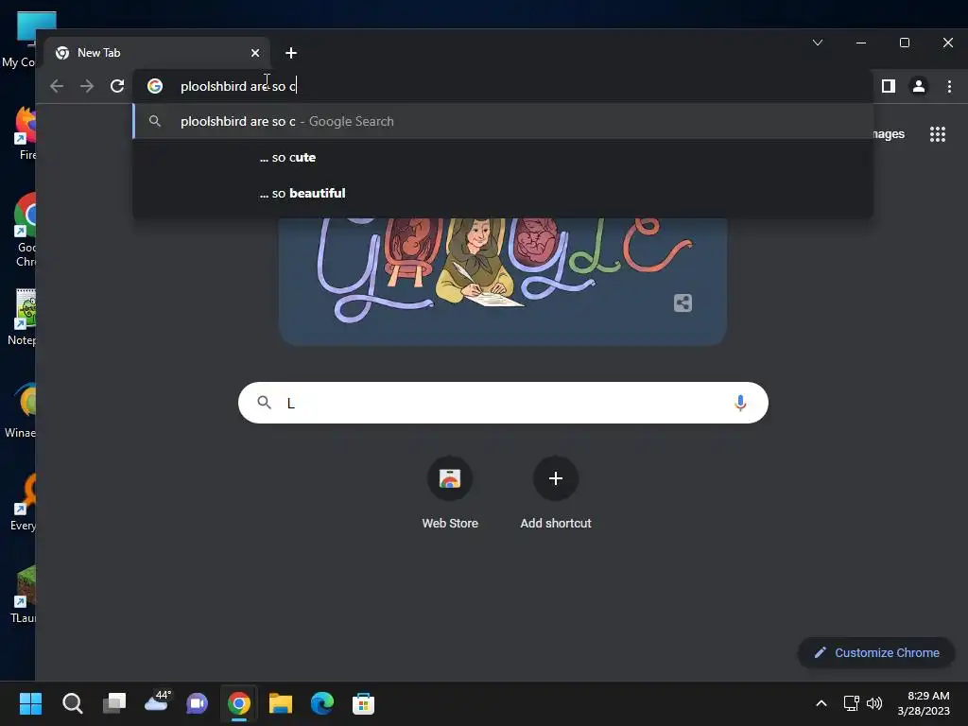Viewport: 968px width, 726px height.
Task: Select the TLauncher desktop shortcut
Action: [24, 596]
